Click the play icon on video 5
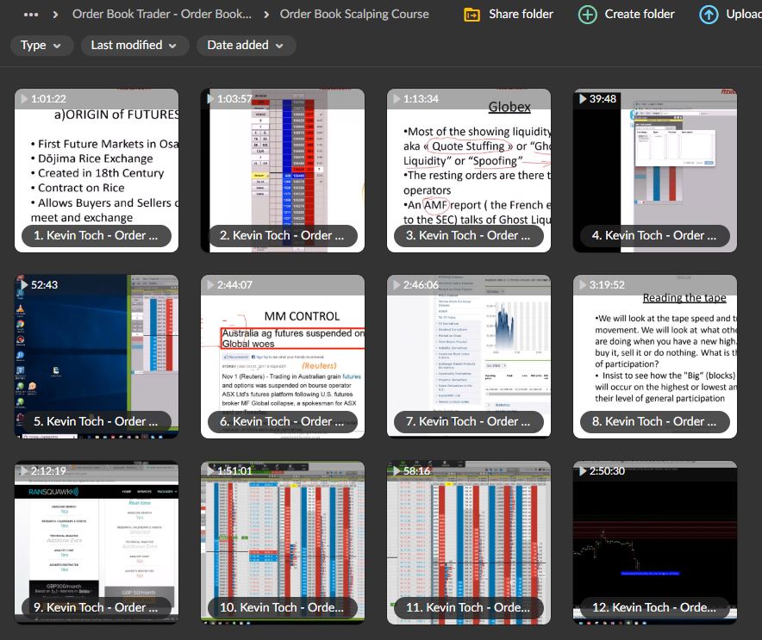Viewport: 762px width, 640px height. [24, 284]
